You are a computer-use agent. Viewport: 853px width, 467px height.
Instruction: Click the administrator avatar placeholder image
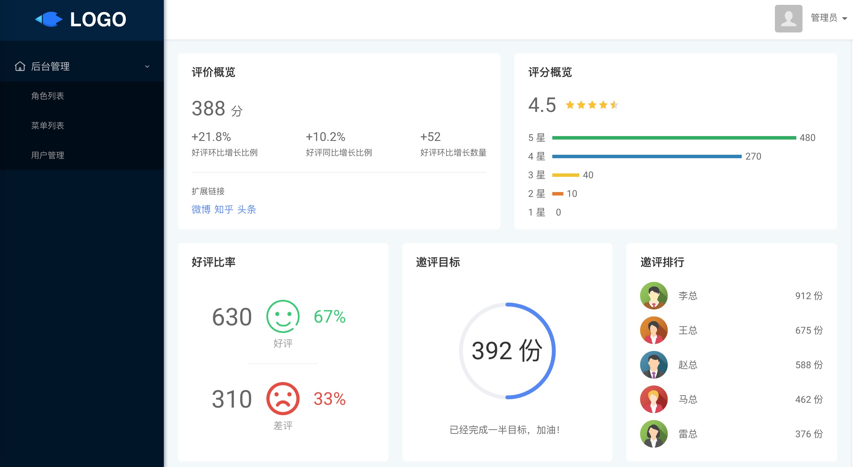tap(788, 19)
